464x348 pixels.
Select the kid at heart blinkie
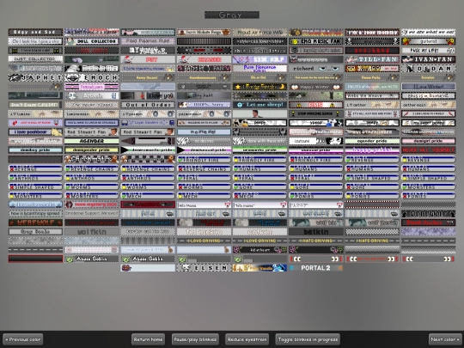(259, 250)
